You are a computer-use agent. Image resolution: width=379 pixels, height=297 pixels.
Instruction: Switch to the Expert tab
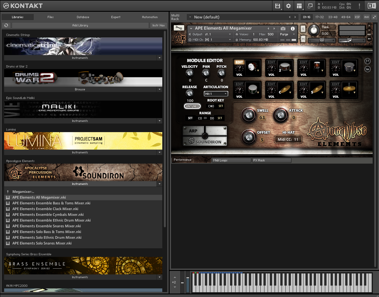pos(116,17)
